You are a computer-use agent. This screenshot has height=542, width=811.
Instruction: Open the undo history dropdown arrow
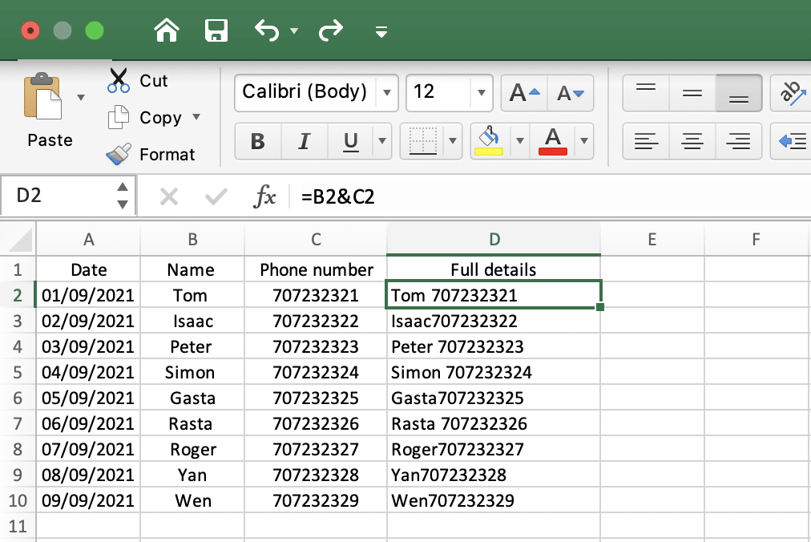[x=294, y=31]
